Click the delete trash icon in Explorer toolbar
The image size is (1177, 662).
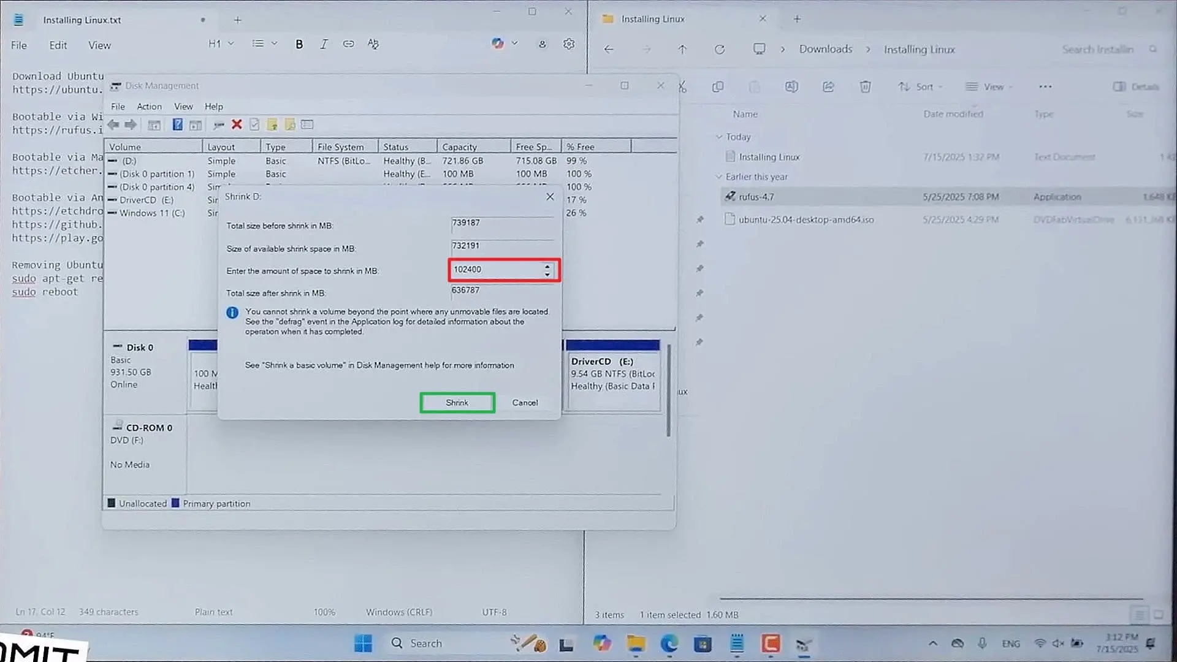[865, 87]
